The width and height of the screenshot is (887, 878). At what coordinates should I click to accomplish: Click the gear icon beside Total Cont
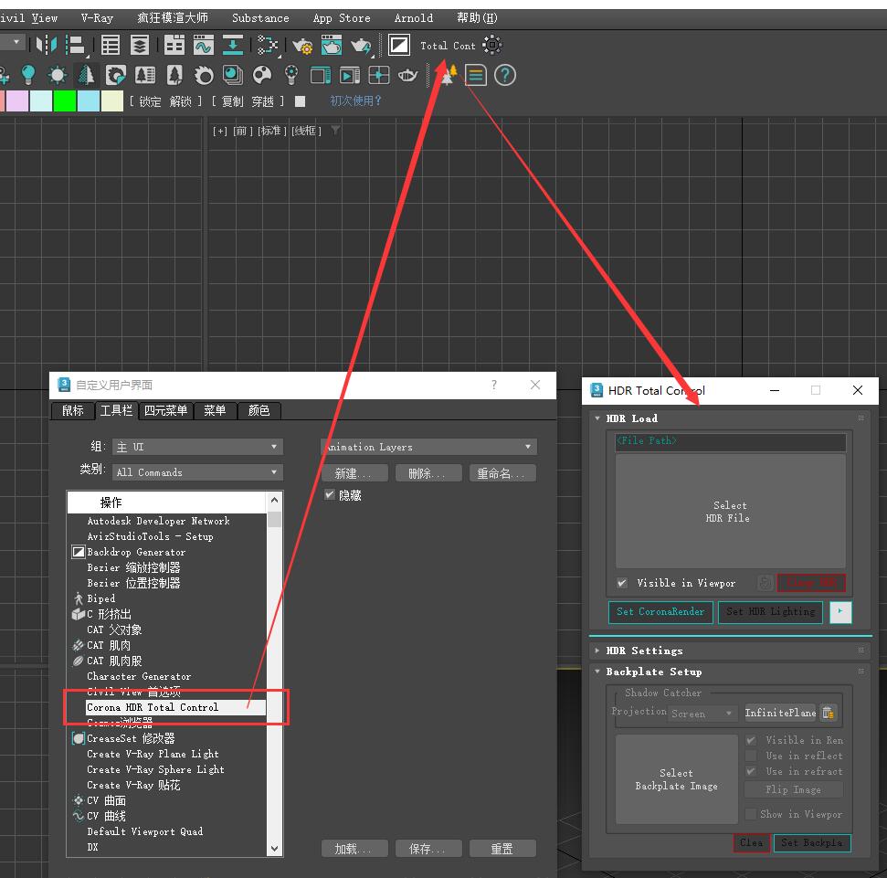[492, 45]
